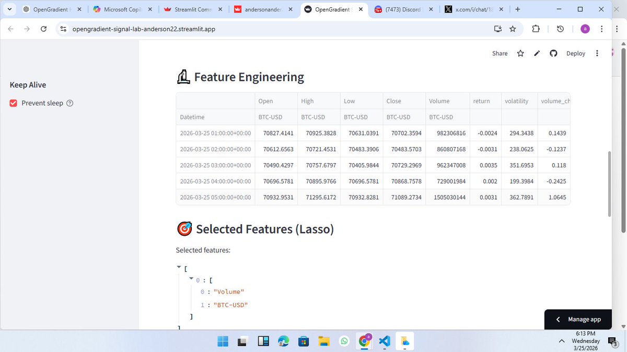Select the 2026-03-25 01:00:00 datetime cell
This screenshot has width=627, height=352.
(215, 133)
